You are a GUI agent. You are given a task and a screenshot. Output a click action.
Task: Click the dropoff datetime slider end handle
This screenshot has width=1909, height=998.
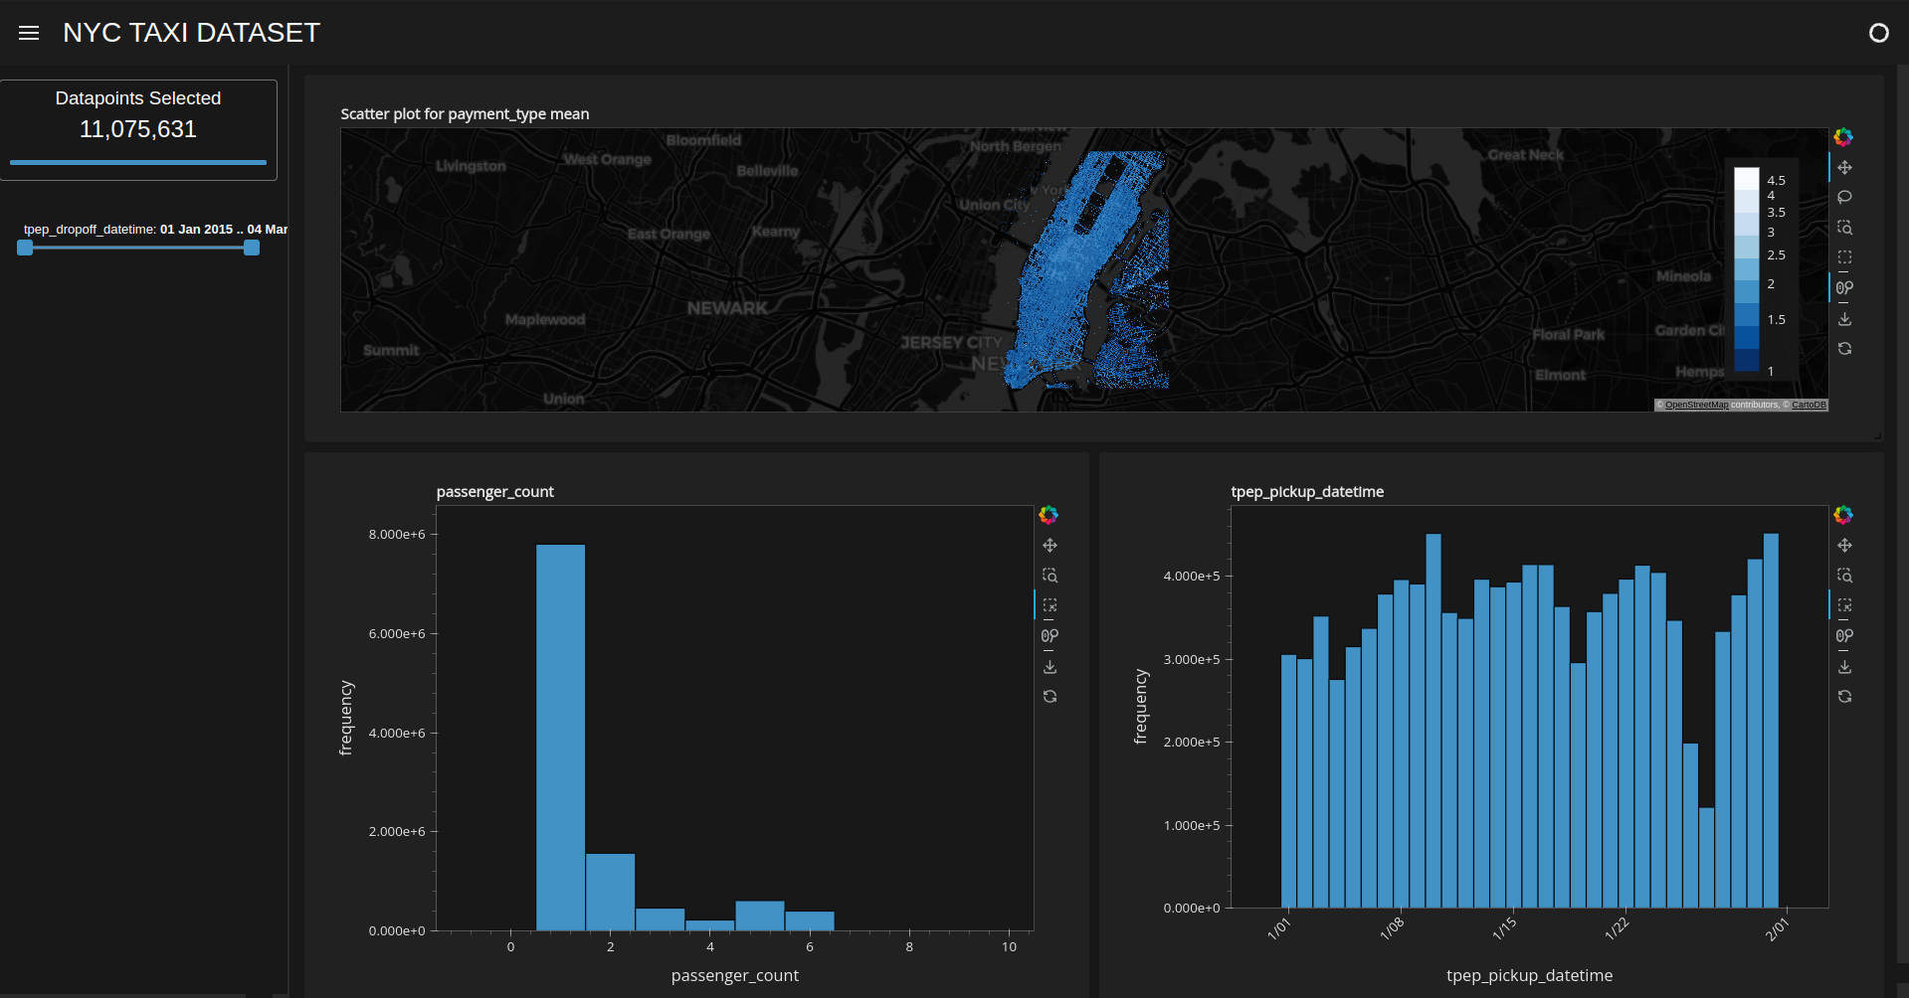point(252,248)
